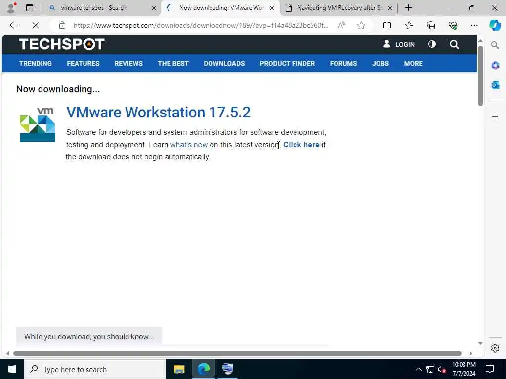Click the While you download banner
The image size is (506, 379).
point(89,336)
